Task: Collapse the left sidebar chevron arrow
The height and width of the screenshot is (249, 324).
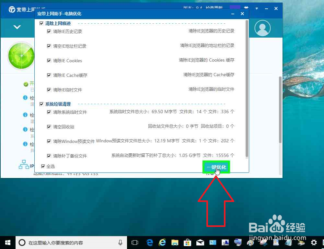Action: pyautogui.click(x=17, y=27)
